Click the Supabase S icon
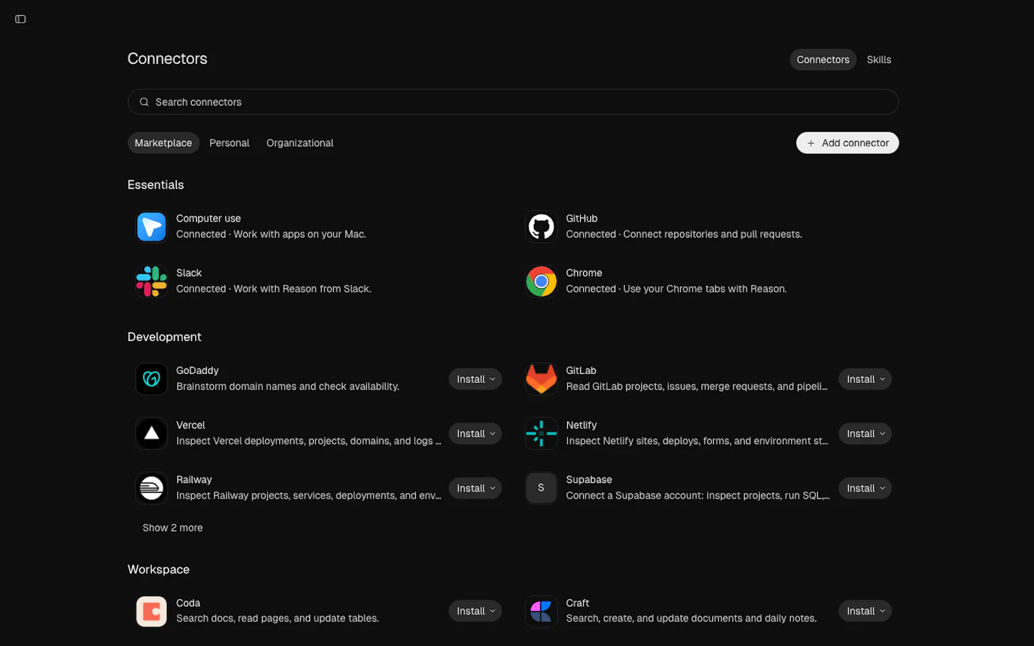Viewport: 1034px width, 646px height. point(541,488)
